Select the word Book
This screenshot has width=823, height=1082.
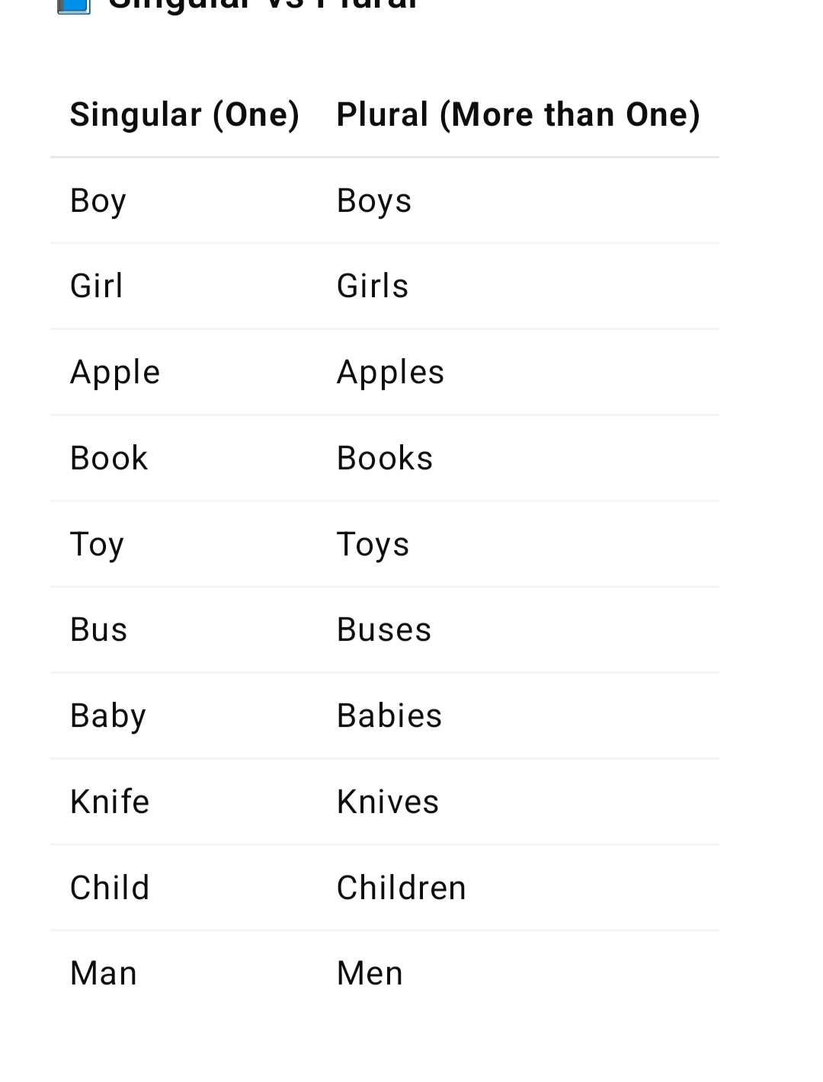(x=109, y=459)
